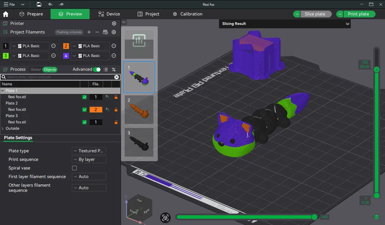Uncheck printable for Plate 3 flexi fox

[x=85, y=122]
